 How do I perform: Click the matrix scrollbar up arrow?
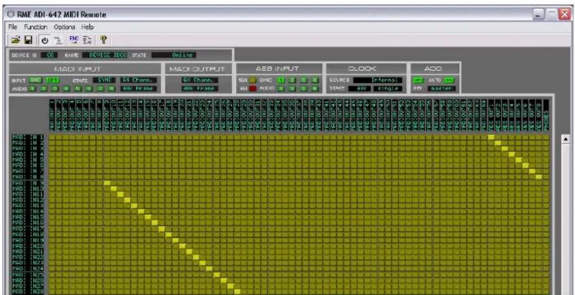tap(566, 139)
